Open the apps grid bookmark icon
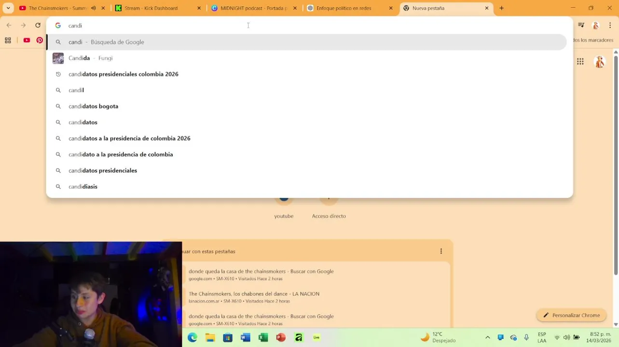 [8, 40]
